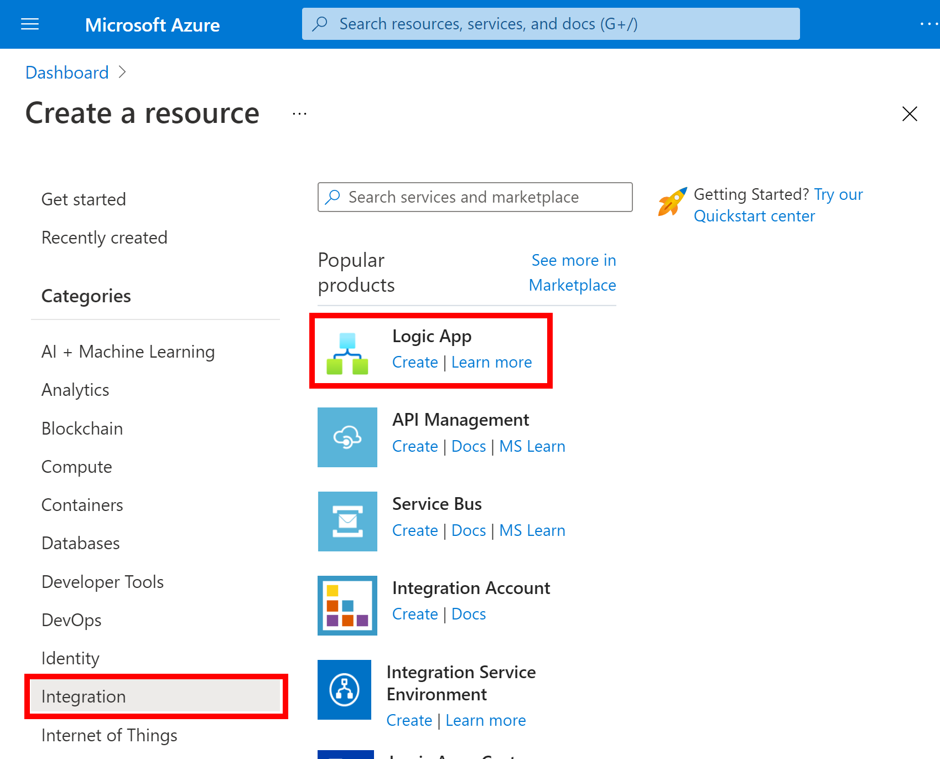Screen dimensions: 940x759
Task: Open See more in Marketplace
Action: pos(573,272)
